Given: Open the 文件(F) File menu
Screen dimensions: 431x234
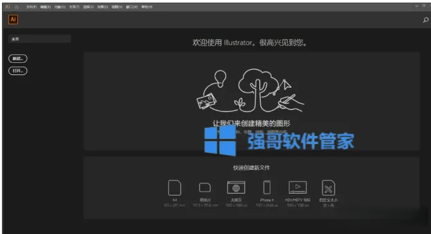Looking at the screenshot, I should [x=31, y=7].
